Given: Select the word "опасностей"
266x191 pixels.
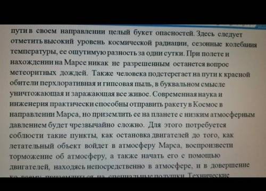Looking at the screenshot, I should pos(174,33).
